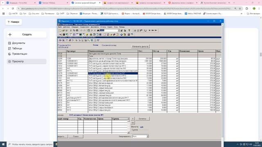Screen dimensions: 262x147
Task: Select row Угол 90гр L белый внешний
Action: pyautogui.click(x=139, y=83)
